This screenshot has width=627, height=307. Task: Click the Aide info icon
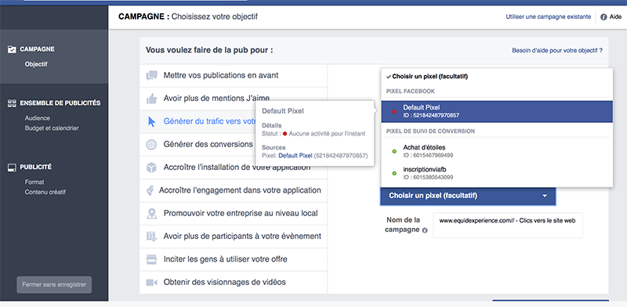[x=603, y=17]
